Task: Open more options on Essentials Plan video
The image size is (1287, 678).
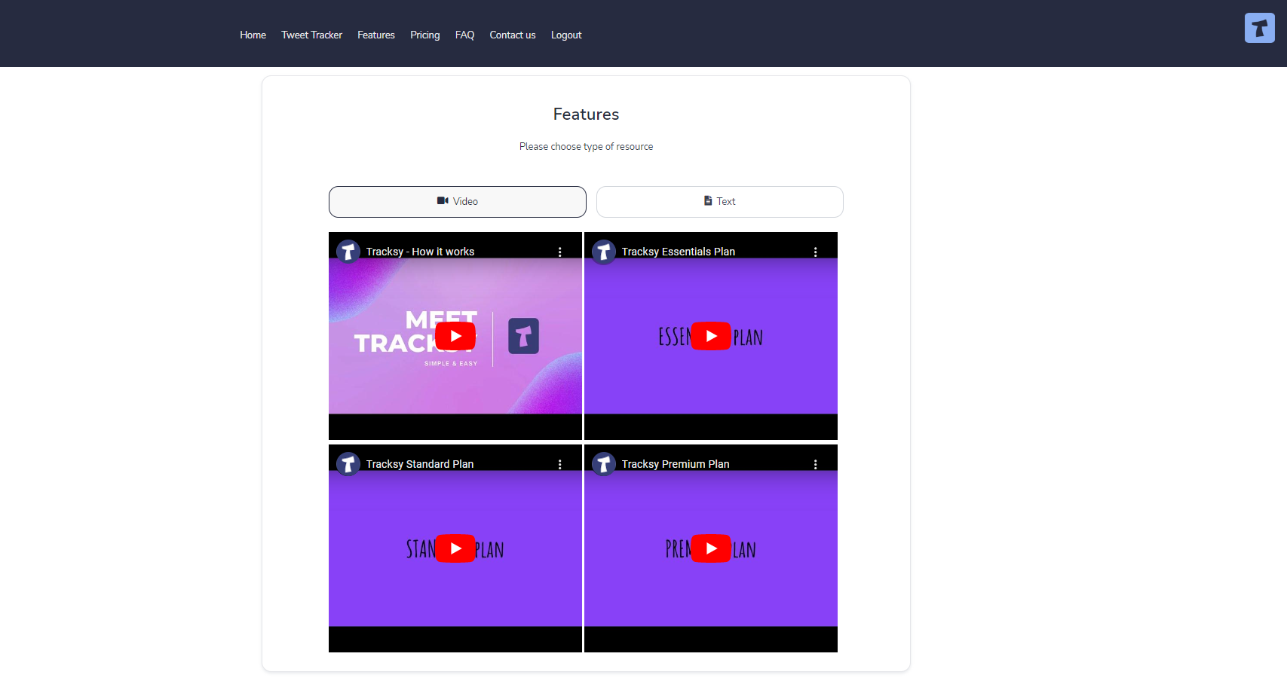Action: [815, 252]
